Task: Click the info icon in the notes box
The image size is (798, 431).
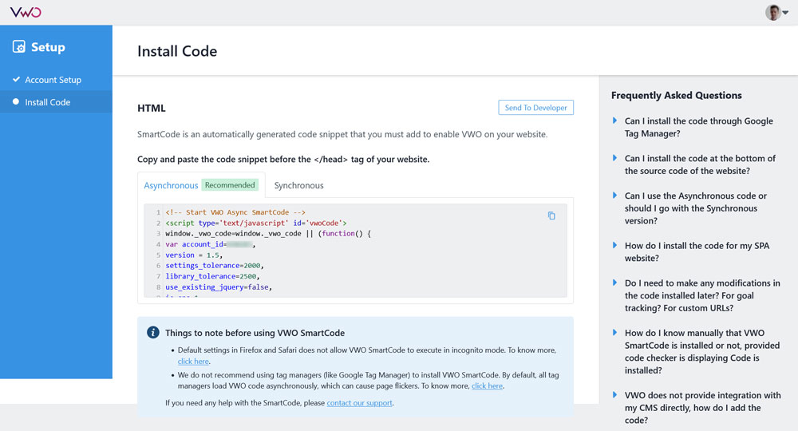Action: coord(153,333)
